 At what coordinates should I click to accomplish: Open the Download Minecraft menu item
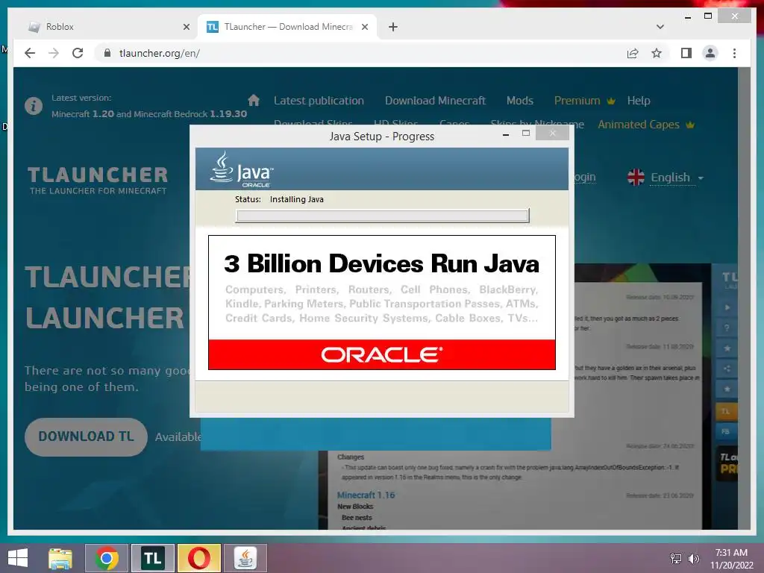[x=435, y=101]
